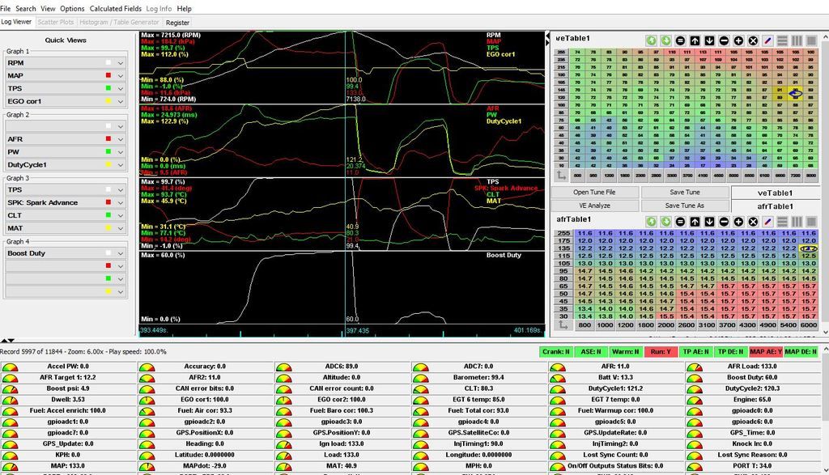The width and height of the screenshot is (829, 475).
Task: Click the axis corner icon below afrTable1 grid
Action: [563, 325]
